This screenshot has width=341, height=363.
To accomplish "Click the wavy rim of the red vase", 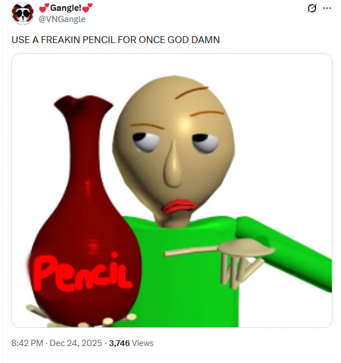I will coord(83,103).
